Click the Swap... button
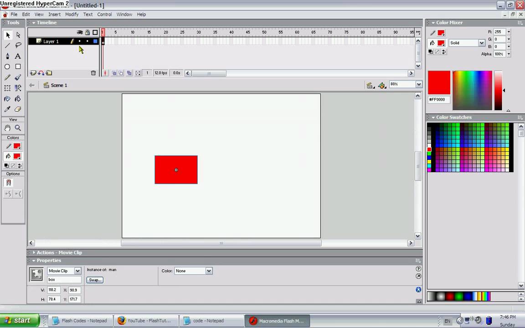Image resolution: width=525 pixels, height=328 pixels. [x=95, y=280]
